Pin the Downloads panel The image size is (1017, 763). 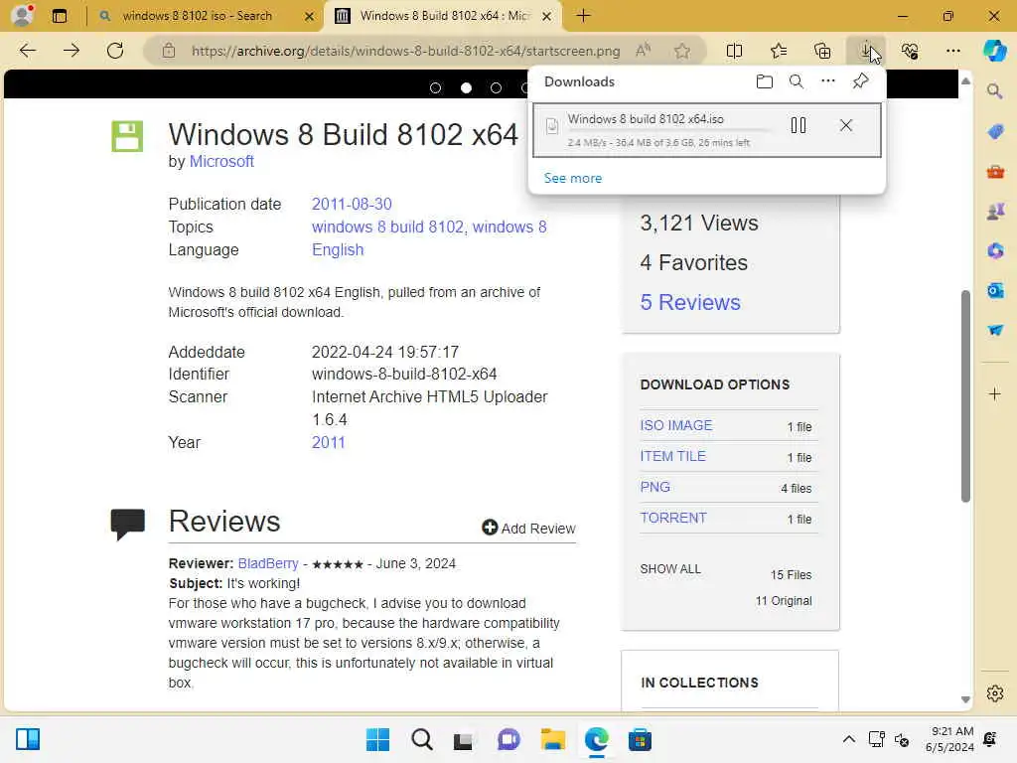point(861,81)
